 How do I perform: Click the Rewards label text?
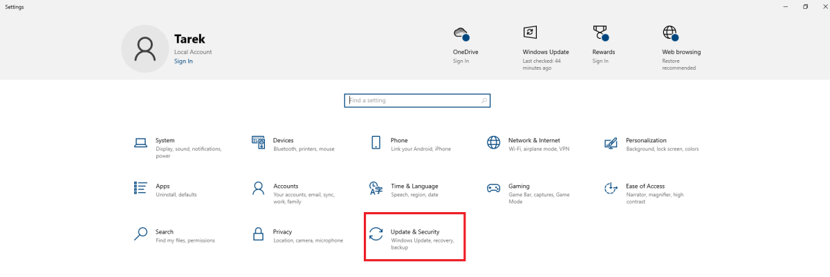point(604,52)
